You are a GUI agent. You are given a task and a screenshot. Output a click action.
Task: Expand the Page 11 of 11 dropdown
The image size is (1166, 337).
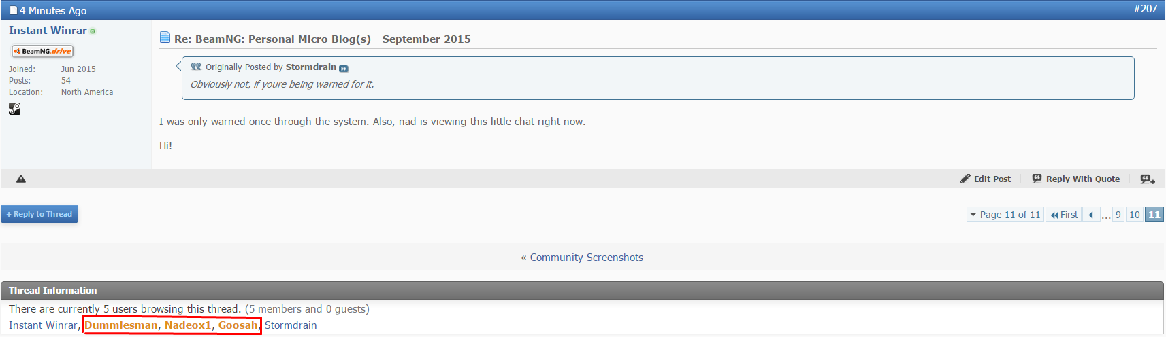[x=1005, y=215]
